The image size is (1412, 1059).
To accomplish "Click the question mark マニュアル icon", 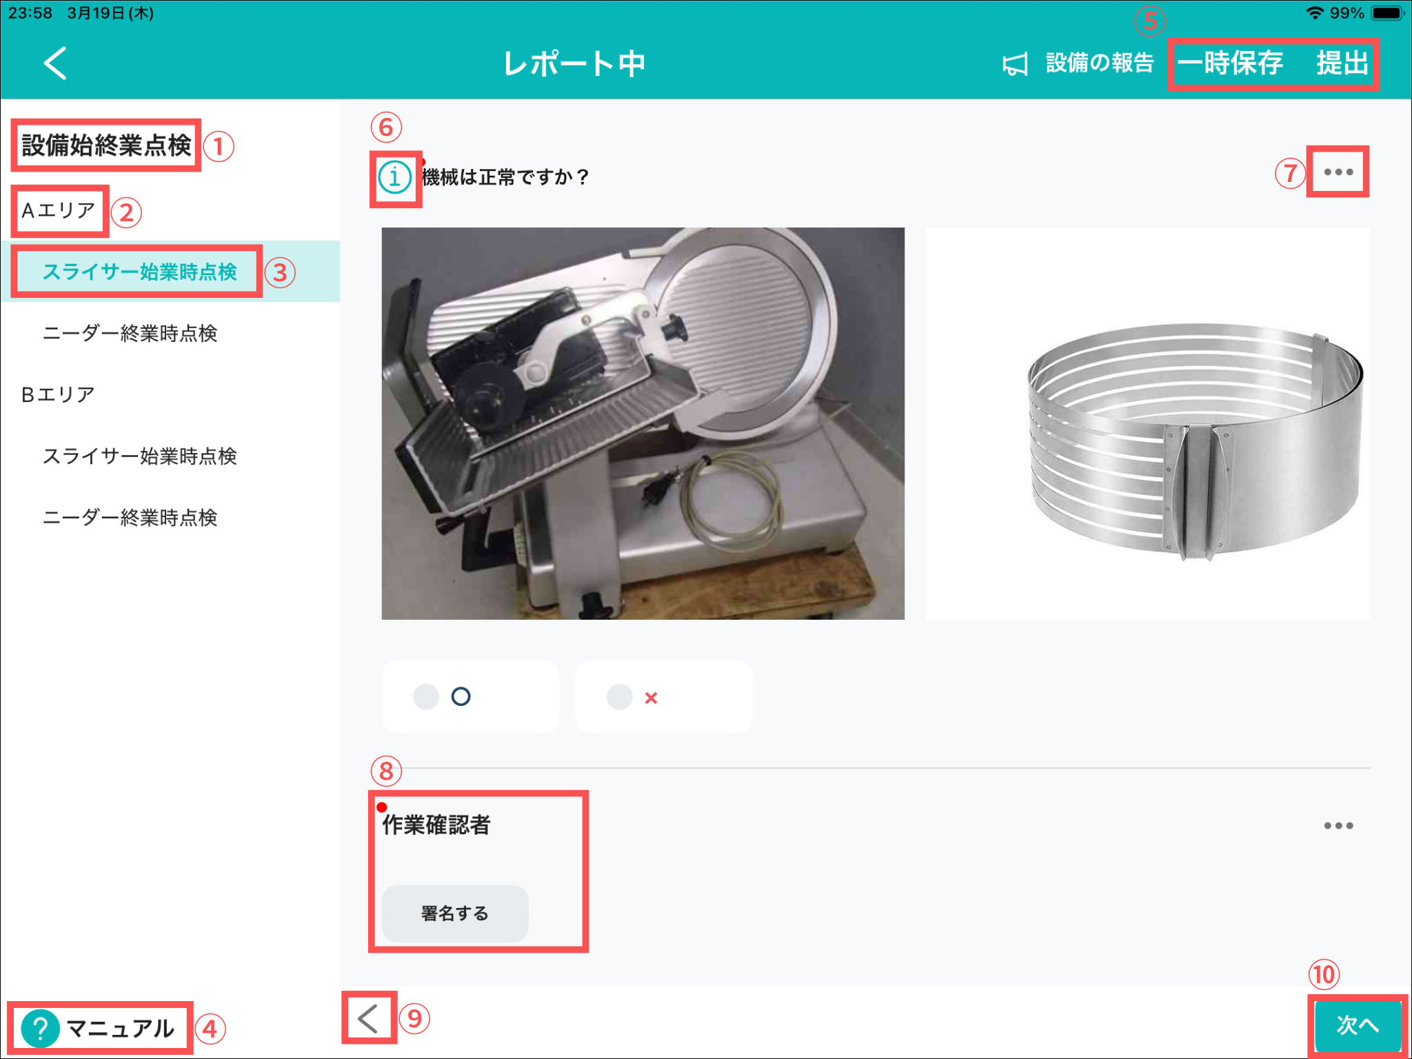I will (40, 1029).
